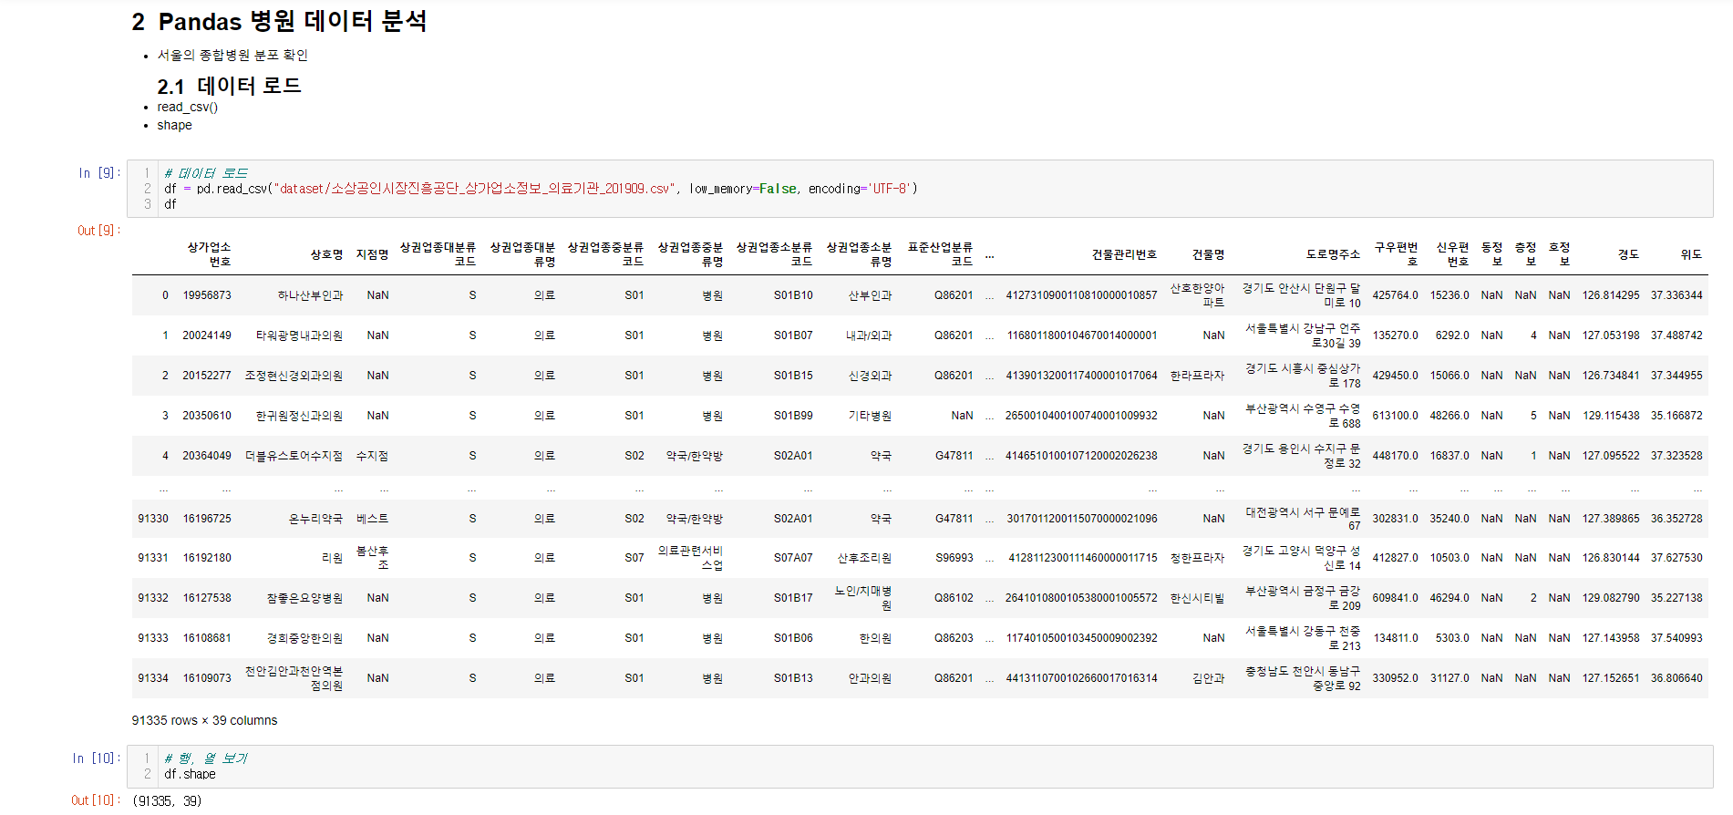Select the df.shape code cell
The height and width of the screenshot is (815, 1733).
920,767
